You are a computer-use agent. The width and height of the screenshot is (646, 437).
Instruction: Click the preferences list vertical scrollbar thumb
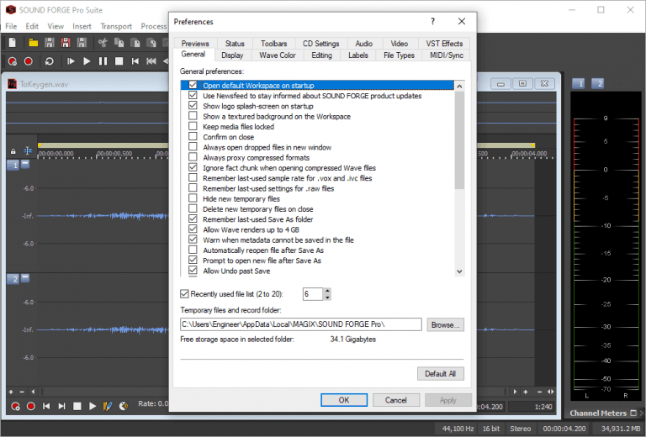459,140
